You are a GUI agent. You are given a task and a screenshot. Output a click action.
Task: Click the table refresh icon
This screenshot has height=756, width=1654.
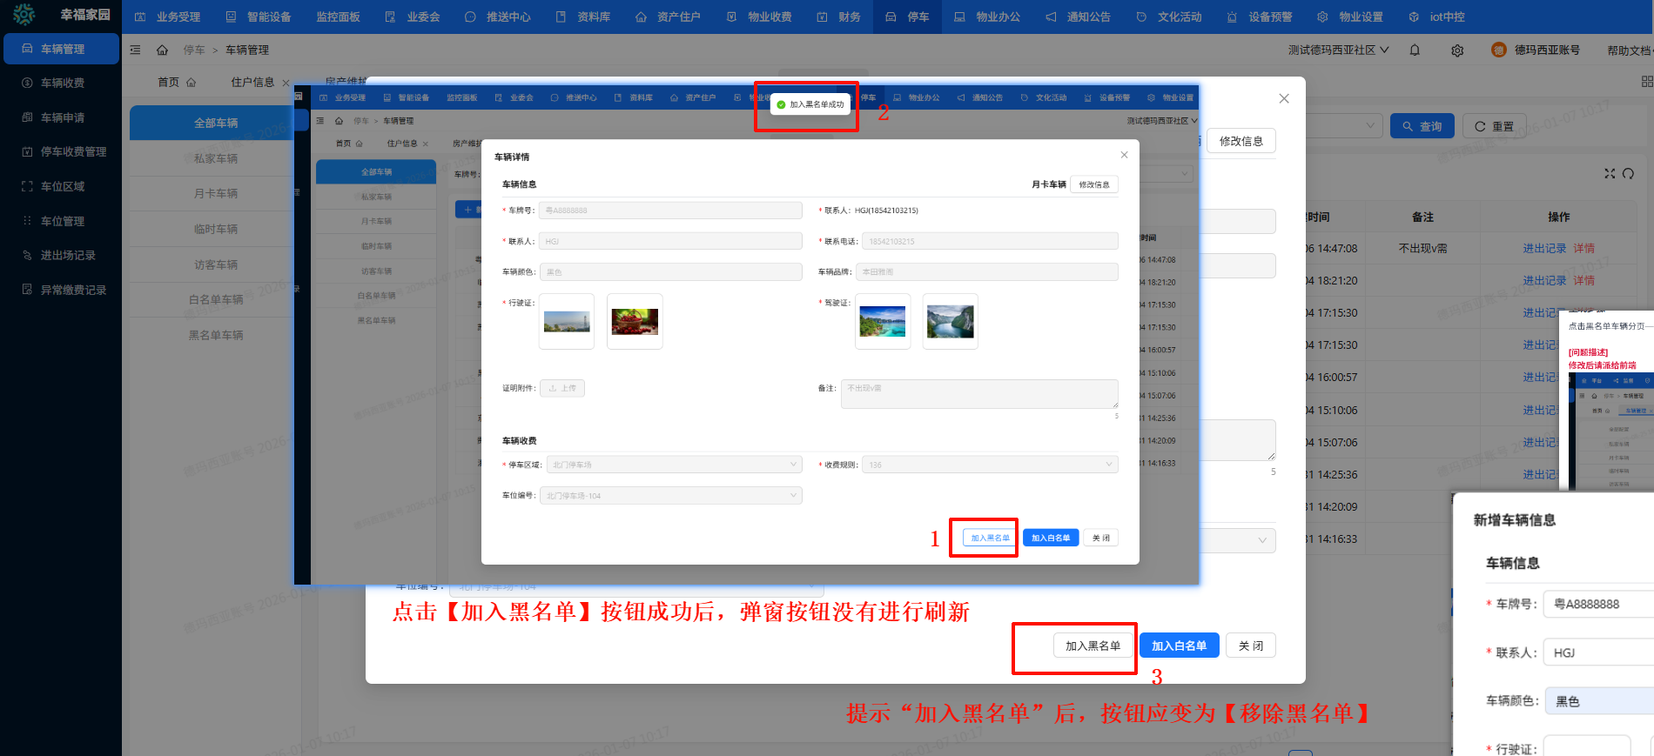(x=1628, y=173)
